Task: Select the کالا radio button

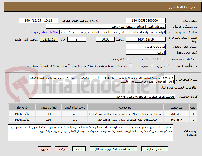Action: [162, 59]
